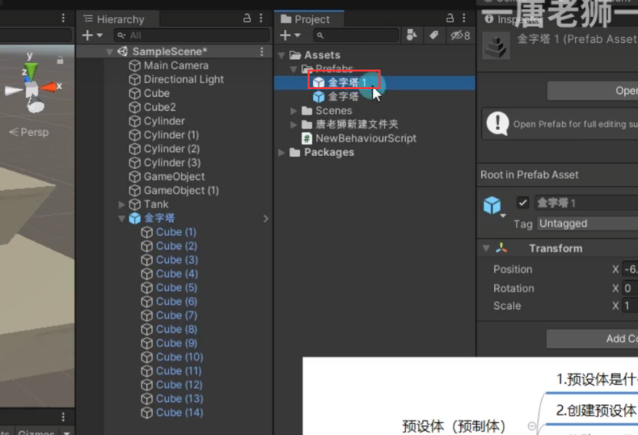Click the Search by Label tag icon
This screenshot has height=435, width=638.
pyautogui.click(x=434, y=35)
